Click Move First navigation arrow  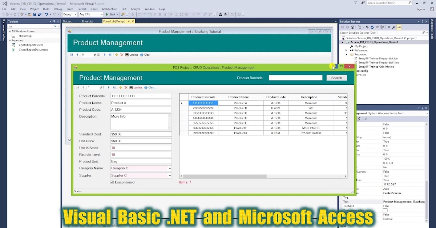pos(78,88)
